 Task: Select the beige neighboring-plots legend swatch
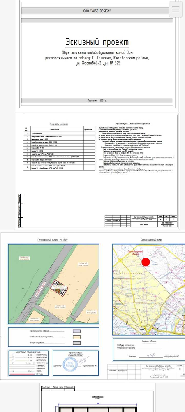pos(76,337)
